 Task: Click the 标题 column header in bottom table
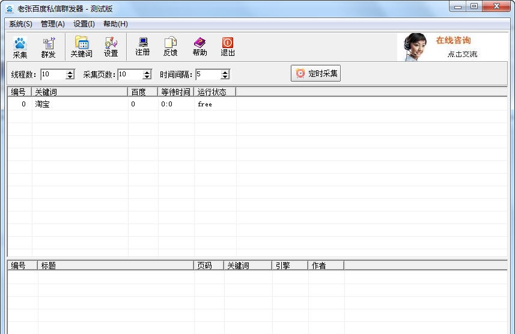[x=115, y=265]
